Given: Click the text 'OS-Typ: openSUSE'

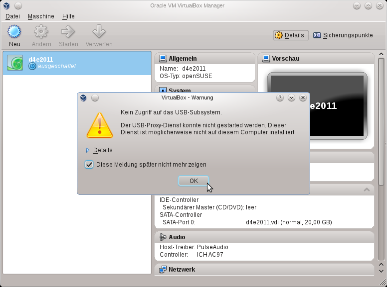Looking at the screenshot, I should pos(186,76).
